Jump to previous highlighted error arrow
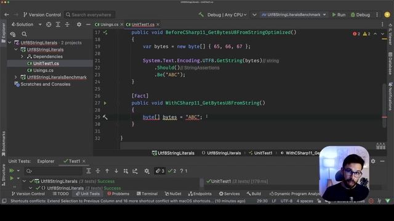394x221 pixels. click(x=375, y=34)
